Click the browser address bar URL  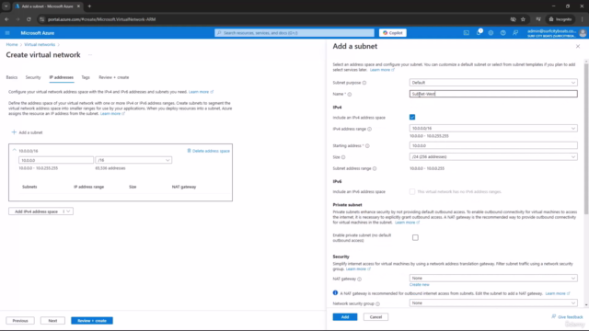[x=101, y=19]
